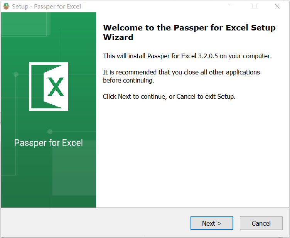Minimize the Setup window
Image resolution: width=290 pixels, height=238 pixels.
coord(232,6)
